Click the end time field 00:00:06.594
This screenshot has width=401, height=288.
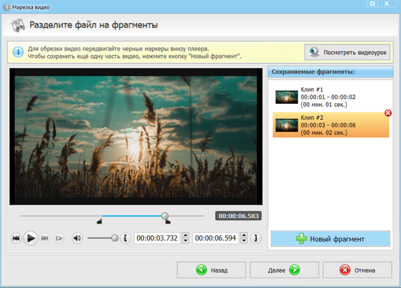click(x=215, y=239)
